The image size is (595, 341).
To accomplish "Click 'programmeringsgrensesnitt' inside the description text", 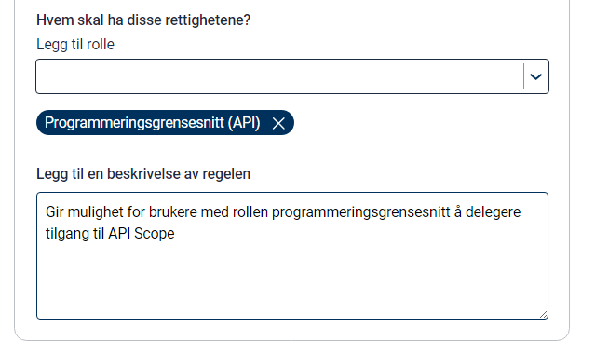I will 361,212.
